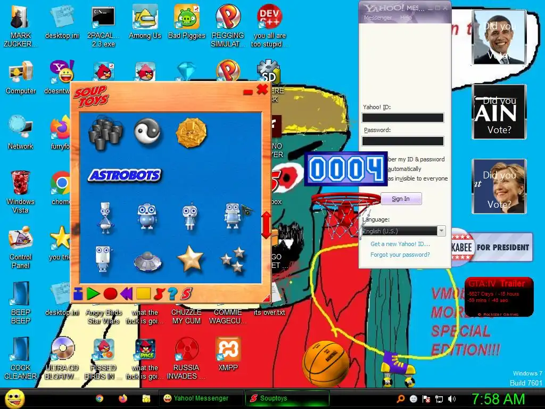
Task: Click the yellow stop square in Soup Toys
Action: [x=143, y=294]
